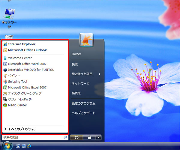Open the ペイント paint icon
The width and height of the screenshot is (180, 150).
click(x=5, y=76)
